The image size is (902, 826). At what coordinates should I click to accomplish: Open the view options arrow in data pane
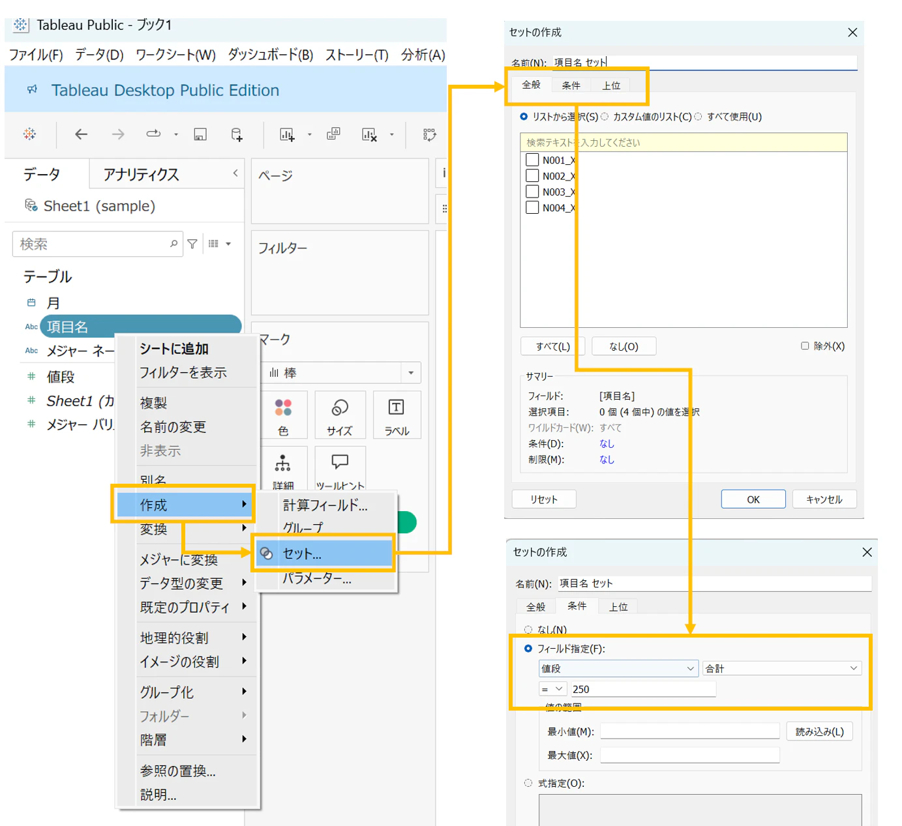pyautogui.click(x=228, y=244)
